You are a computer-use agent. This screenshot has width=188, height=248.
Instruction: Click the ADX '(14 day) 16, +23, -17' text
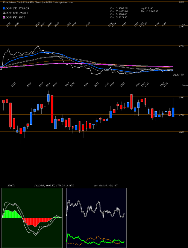tap(106, 186)
